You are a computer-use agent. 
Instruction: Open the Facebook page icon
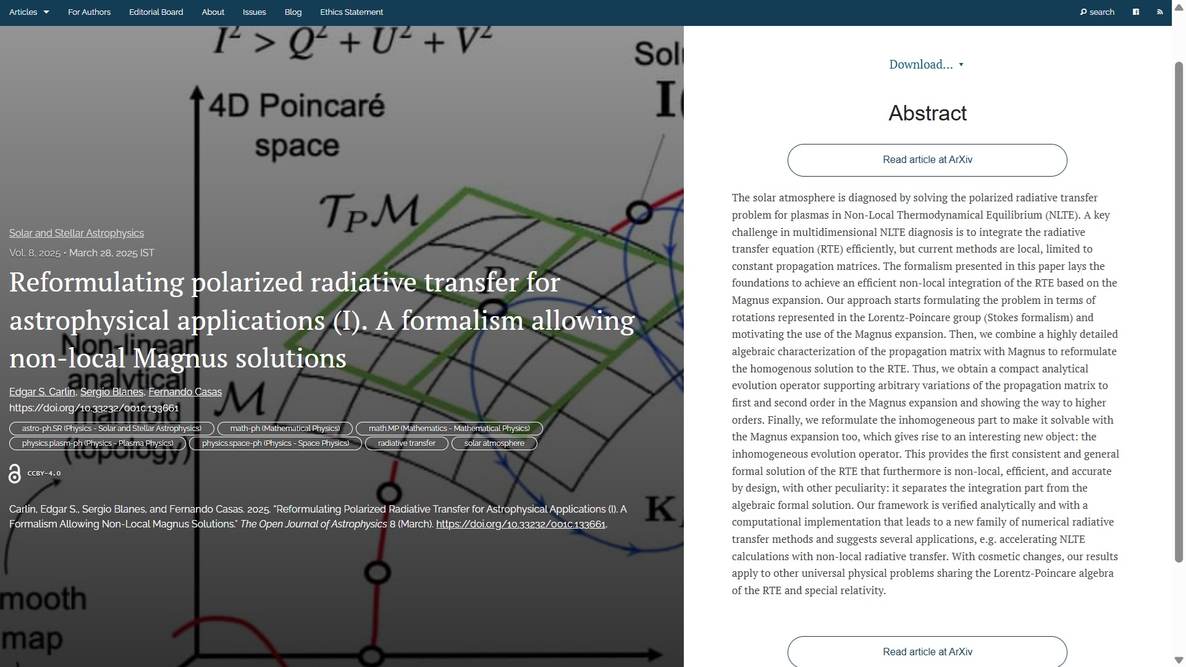[1135, 12]
